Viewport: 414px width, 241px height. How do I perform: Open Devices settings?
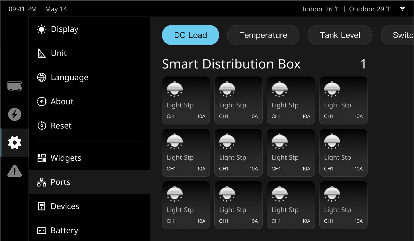[65, 206]
